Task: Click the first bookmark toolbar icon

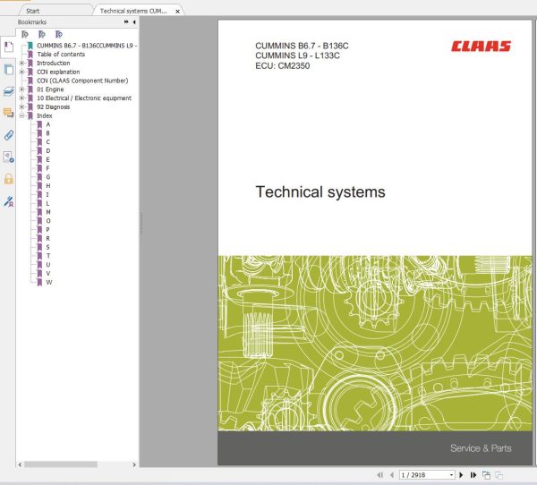Action: point(25,34)
